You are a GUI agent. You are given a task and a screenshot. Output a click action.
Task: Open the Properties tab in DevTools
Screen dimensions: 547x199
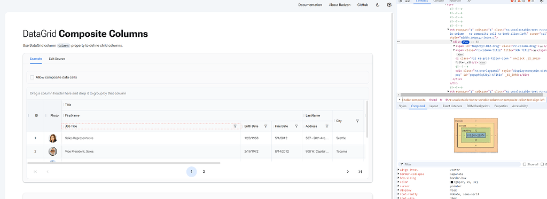coord(501,106)
